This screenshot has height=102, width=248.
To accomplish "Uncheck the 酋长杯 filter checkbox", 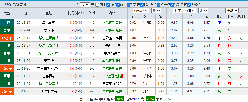I will (158, 5).
